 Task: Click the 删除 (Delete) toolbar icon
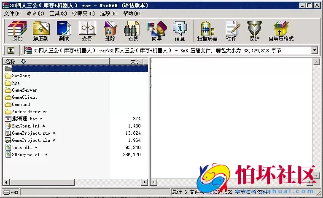[x=110, y=31]
